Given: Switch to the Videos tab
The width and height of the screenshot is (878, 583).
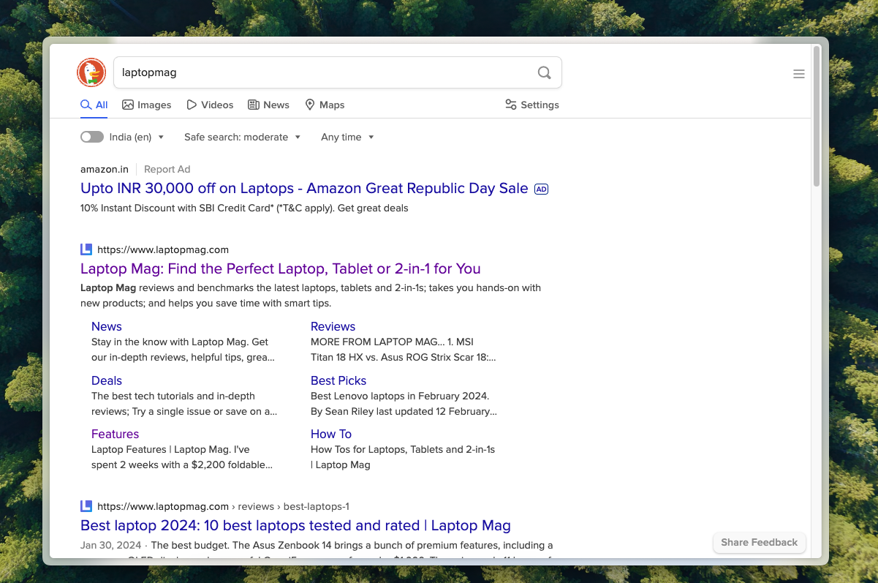Looking at the screenshot, I should point(210,105).
